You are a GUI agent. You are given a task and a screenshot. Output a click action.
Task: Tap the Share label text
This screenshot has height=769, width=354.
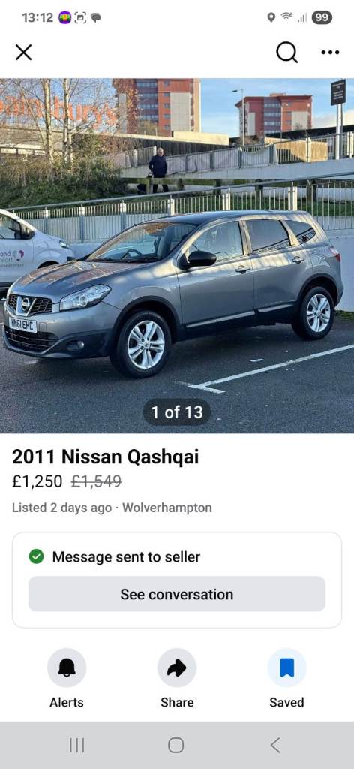pyautogui.click(x=177, y=702)
